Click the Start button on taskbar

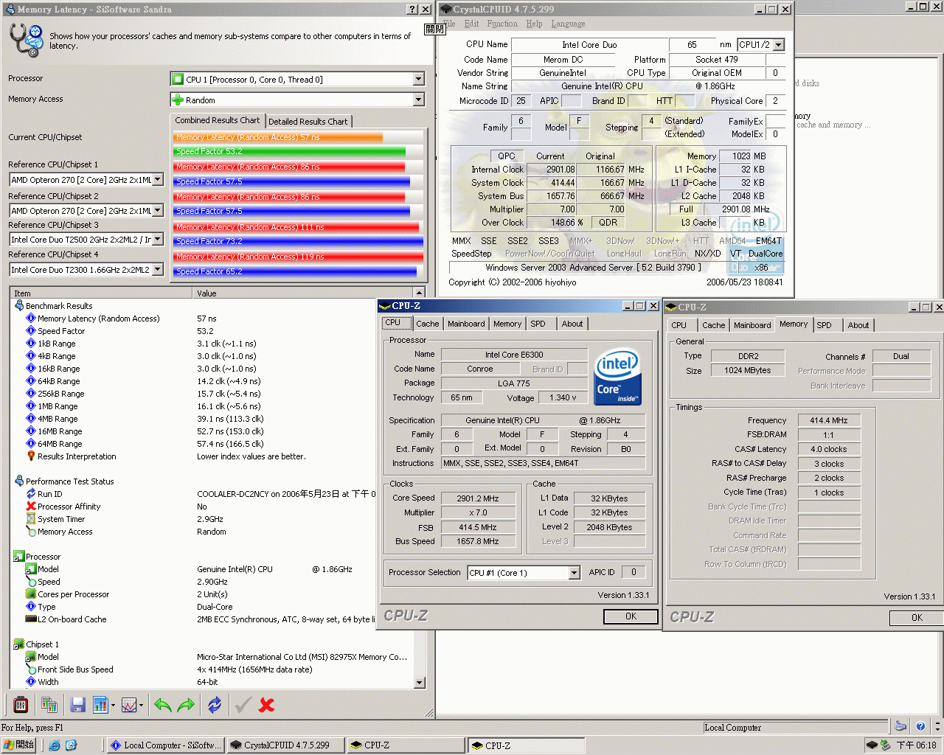coord(18,745)
